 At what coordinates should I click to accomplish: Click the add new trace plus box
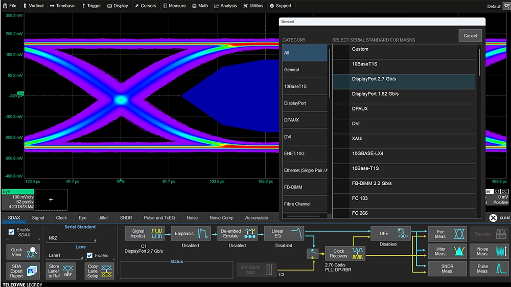51,200
